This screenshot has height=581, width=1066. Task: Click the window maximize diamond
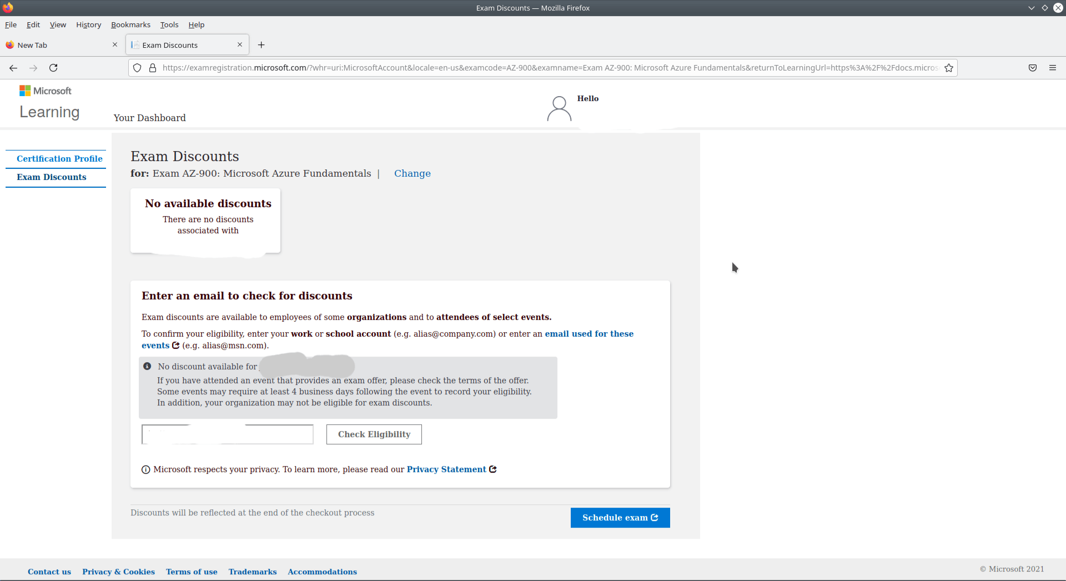(x=1045, y=8)
